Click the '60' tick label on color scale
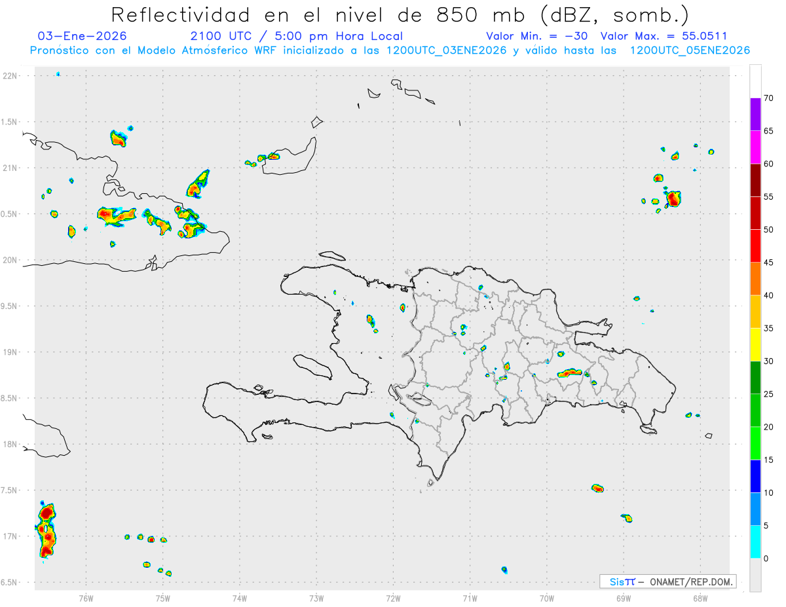Viewport: 786px width, 607px height. (768, 164)
